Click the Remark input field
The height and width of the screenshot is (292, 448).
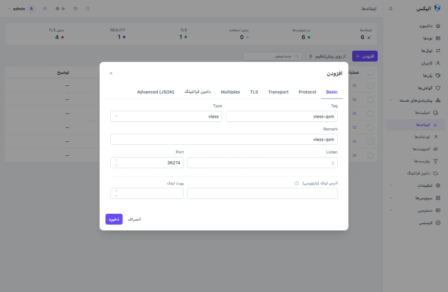(x=224, y=139)
